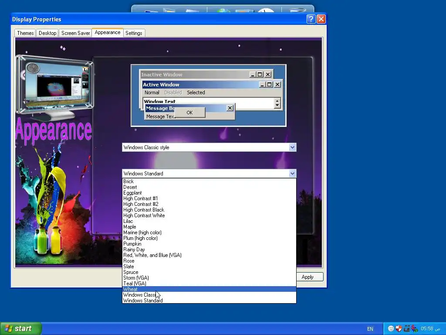Pick Teal (VGA) scheme

[209, 284]
